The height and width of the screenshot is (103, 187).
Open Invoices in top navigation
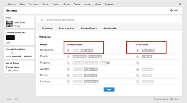[88, 4]
